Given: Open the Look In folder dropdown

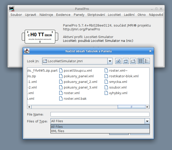Looking at the screenshot, I should pos(110,61).
